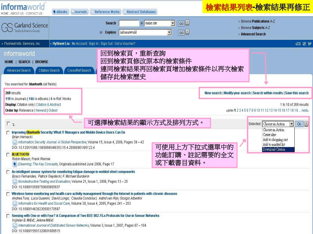This screenshot has height=234, width=313.
Task: Click My Account link
Action: pos(79,44)
